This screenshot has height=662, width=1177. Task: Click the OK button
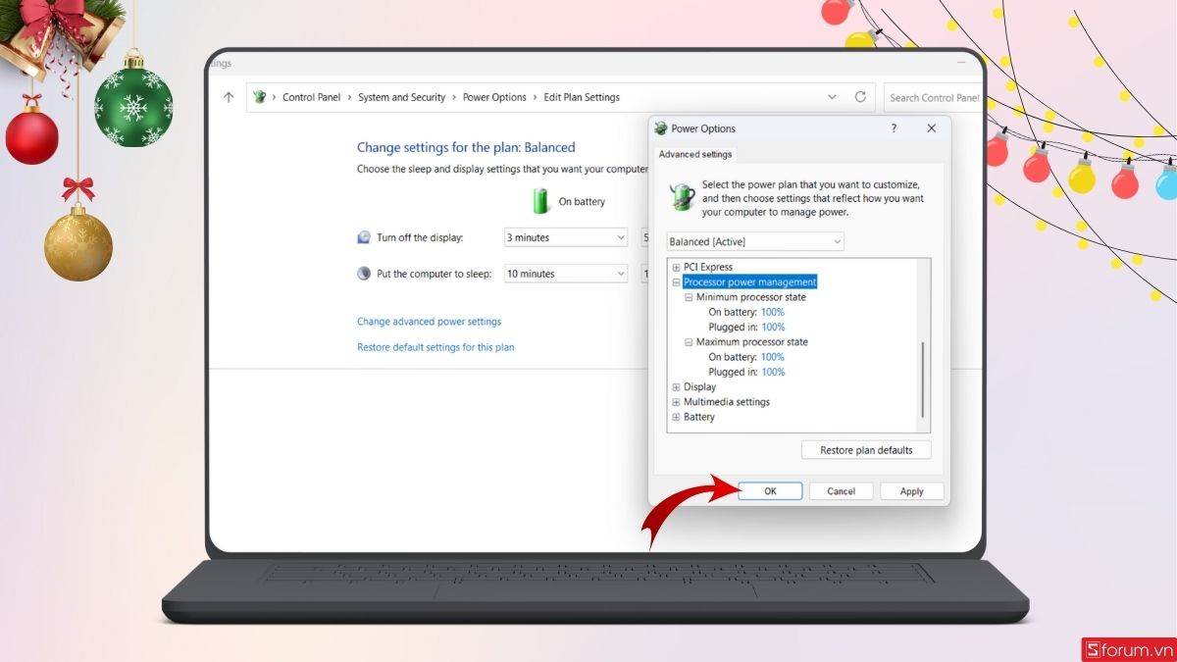(770, 491)
